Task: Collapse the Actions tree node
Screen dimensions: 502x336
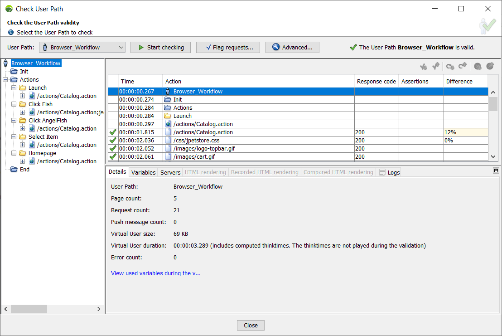Action: click(5, 80)
